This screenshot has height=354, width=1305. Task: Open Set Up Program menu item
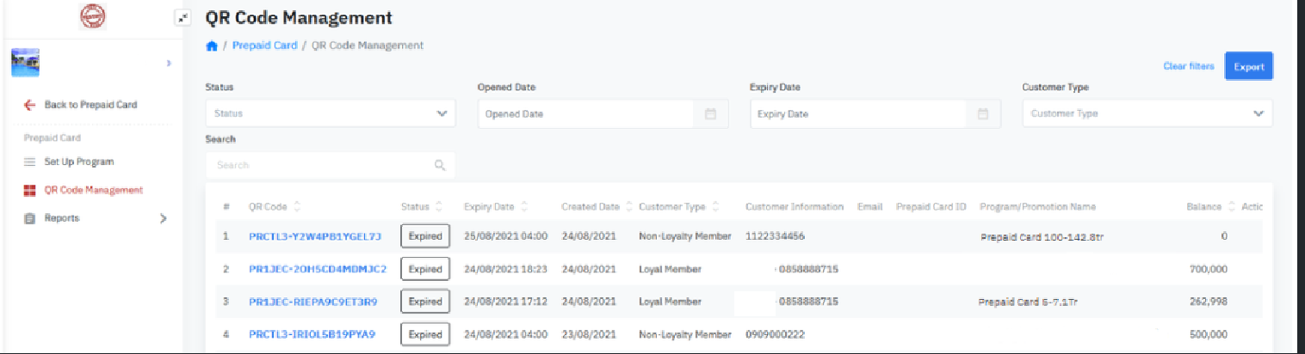[79, 162]
